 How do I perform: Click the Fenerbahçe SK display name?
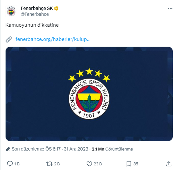pos(37,8)
